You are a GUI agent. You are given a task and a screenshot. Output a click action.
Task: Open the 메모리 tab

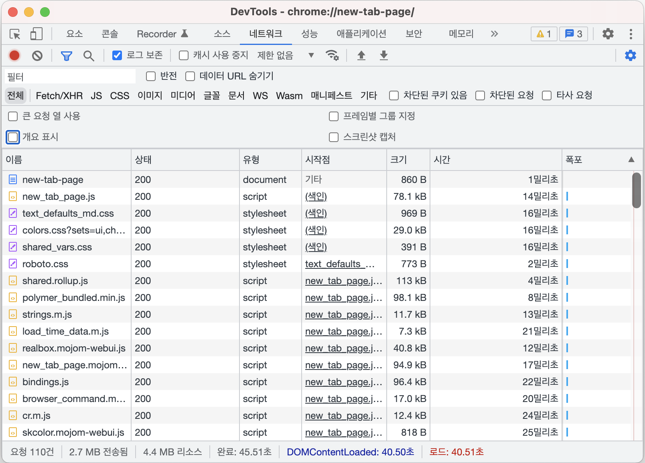point(461,34)
